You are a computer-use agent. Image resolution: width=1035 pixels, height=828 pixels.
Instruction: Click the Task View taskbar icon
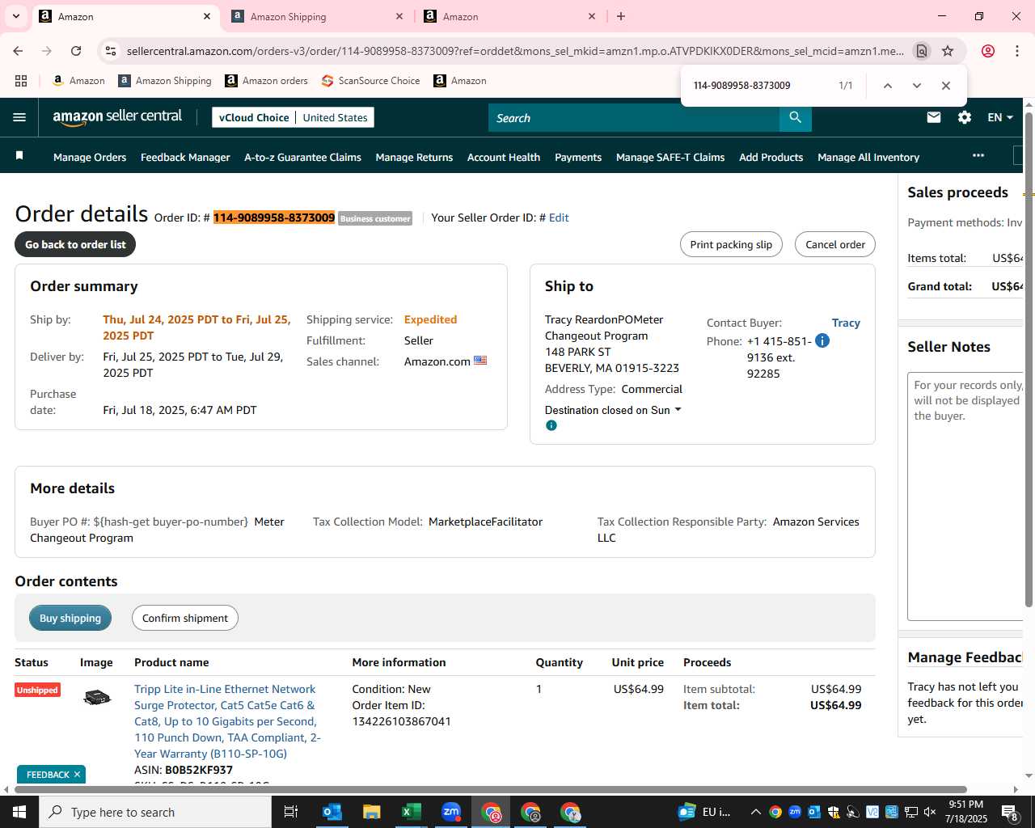pos(291,812)
